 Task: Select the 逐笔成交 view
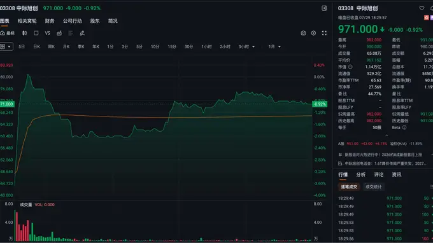click(349, 187)
